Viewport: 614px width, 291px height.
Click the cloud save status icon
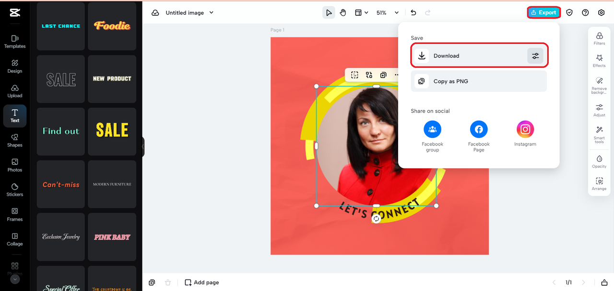click(155, 13)
